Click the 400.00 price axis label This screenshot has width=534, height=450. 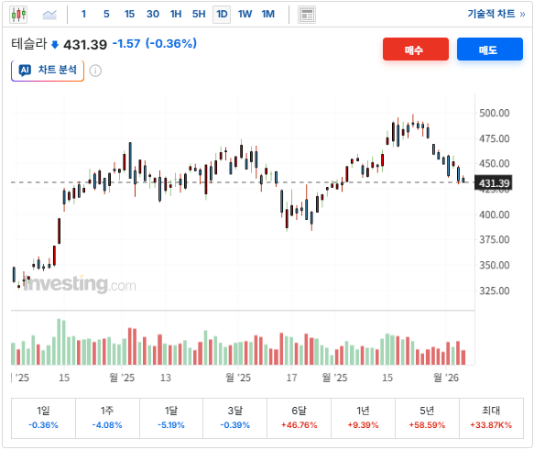pyautogui.click(x=494, y=214)
